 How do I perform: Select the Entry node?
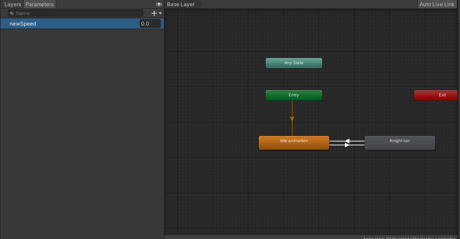[x=293, y=95]
